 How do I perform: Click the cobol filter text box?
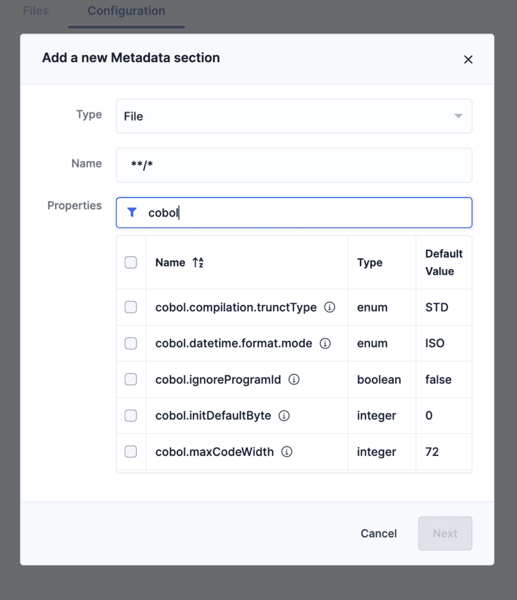(x=294, y=212)
